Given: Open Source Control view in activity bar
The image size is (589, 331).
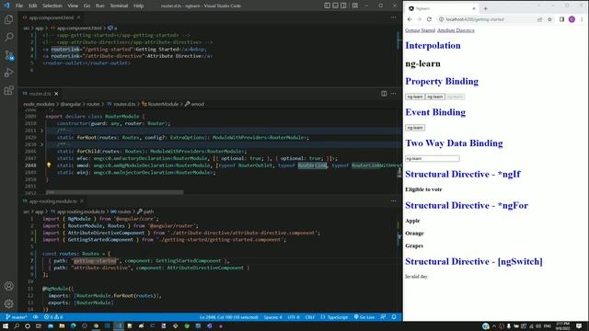Looking at the screenshot, I should (8, 55).
